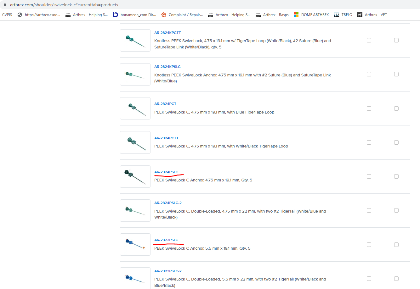Open the bonameda_com bookmark icon

click(x=116, y=15)
